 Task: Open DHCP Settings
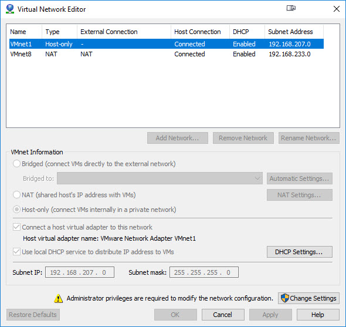click(x=300, y=252)
